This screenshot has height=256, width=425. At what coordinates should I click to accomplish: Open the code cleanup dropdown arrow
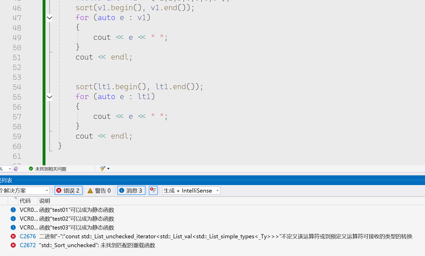[108, 169]
